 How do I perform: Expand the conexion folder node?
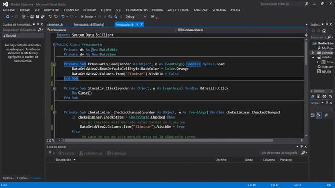(313, 53)
